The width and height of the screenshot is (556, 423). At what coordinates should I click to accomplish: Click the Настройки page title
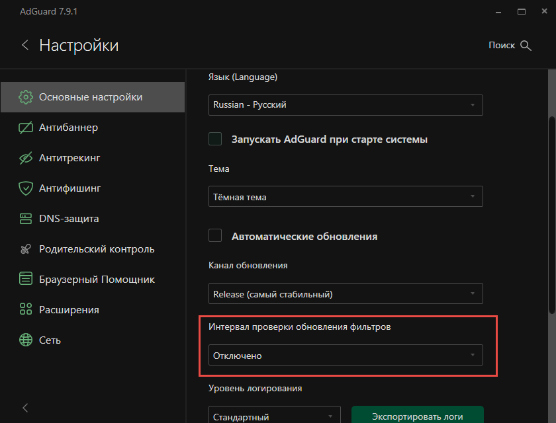tap(79, 46)
